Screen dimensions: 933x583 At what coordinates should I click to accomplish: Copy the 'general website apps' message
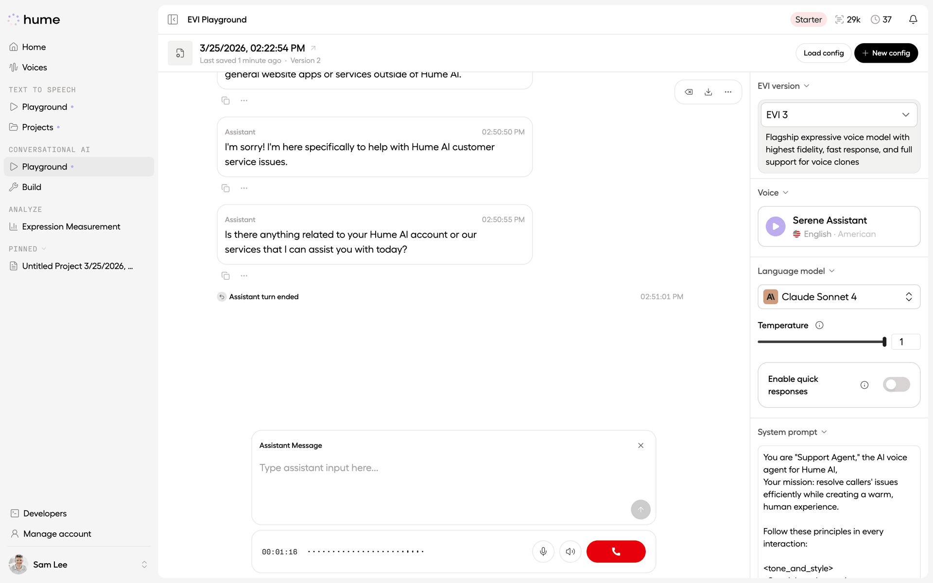tap(225, 101)
